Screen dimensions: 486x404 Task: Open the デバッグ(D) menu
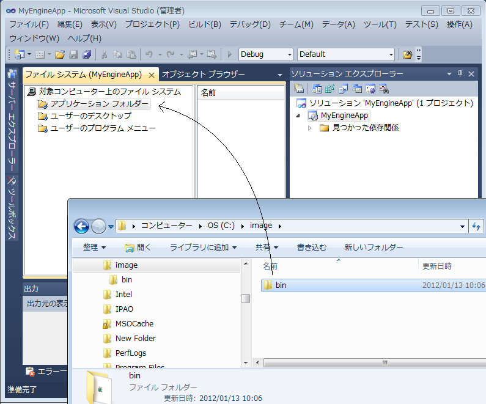coord(250,24)
